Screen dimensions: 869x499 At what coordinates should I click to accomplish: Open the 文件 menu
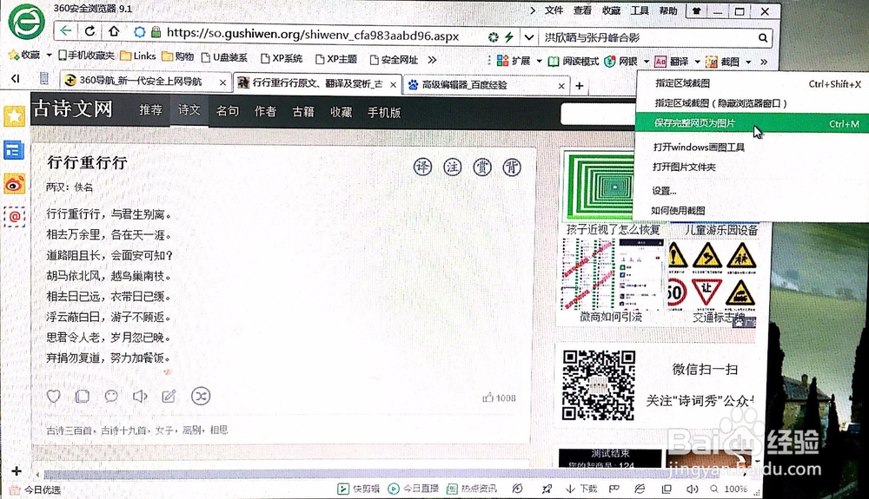tap(554, 10)
